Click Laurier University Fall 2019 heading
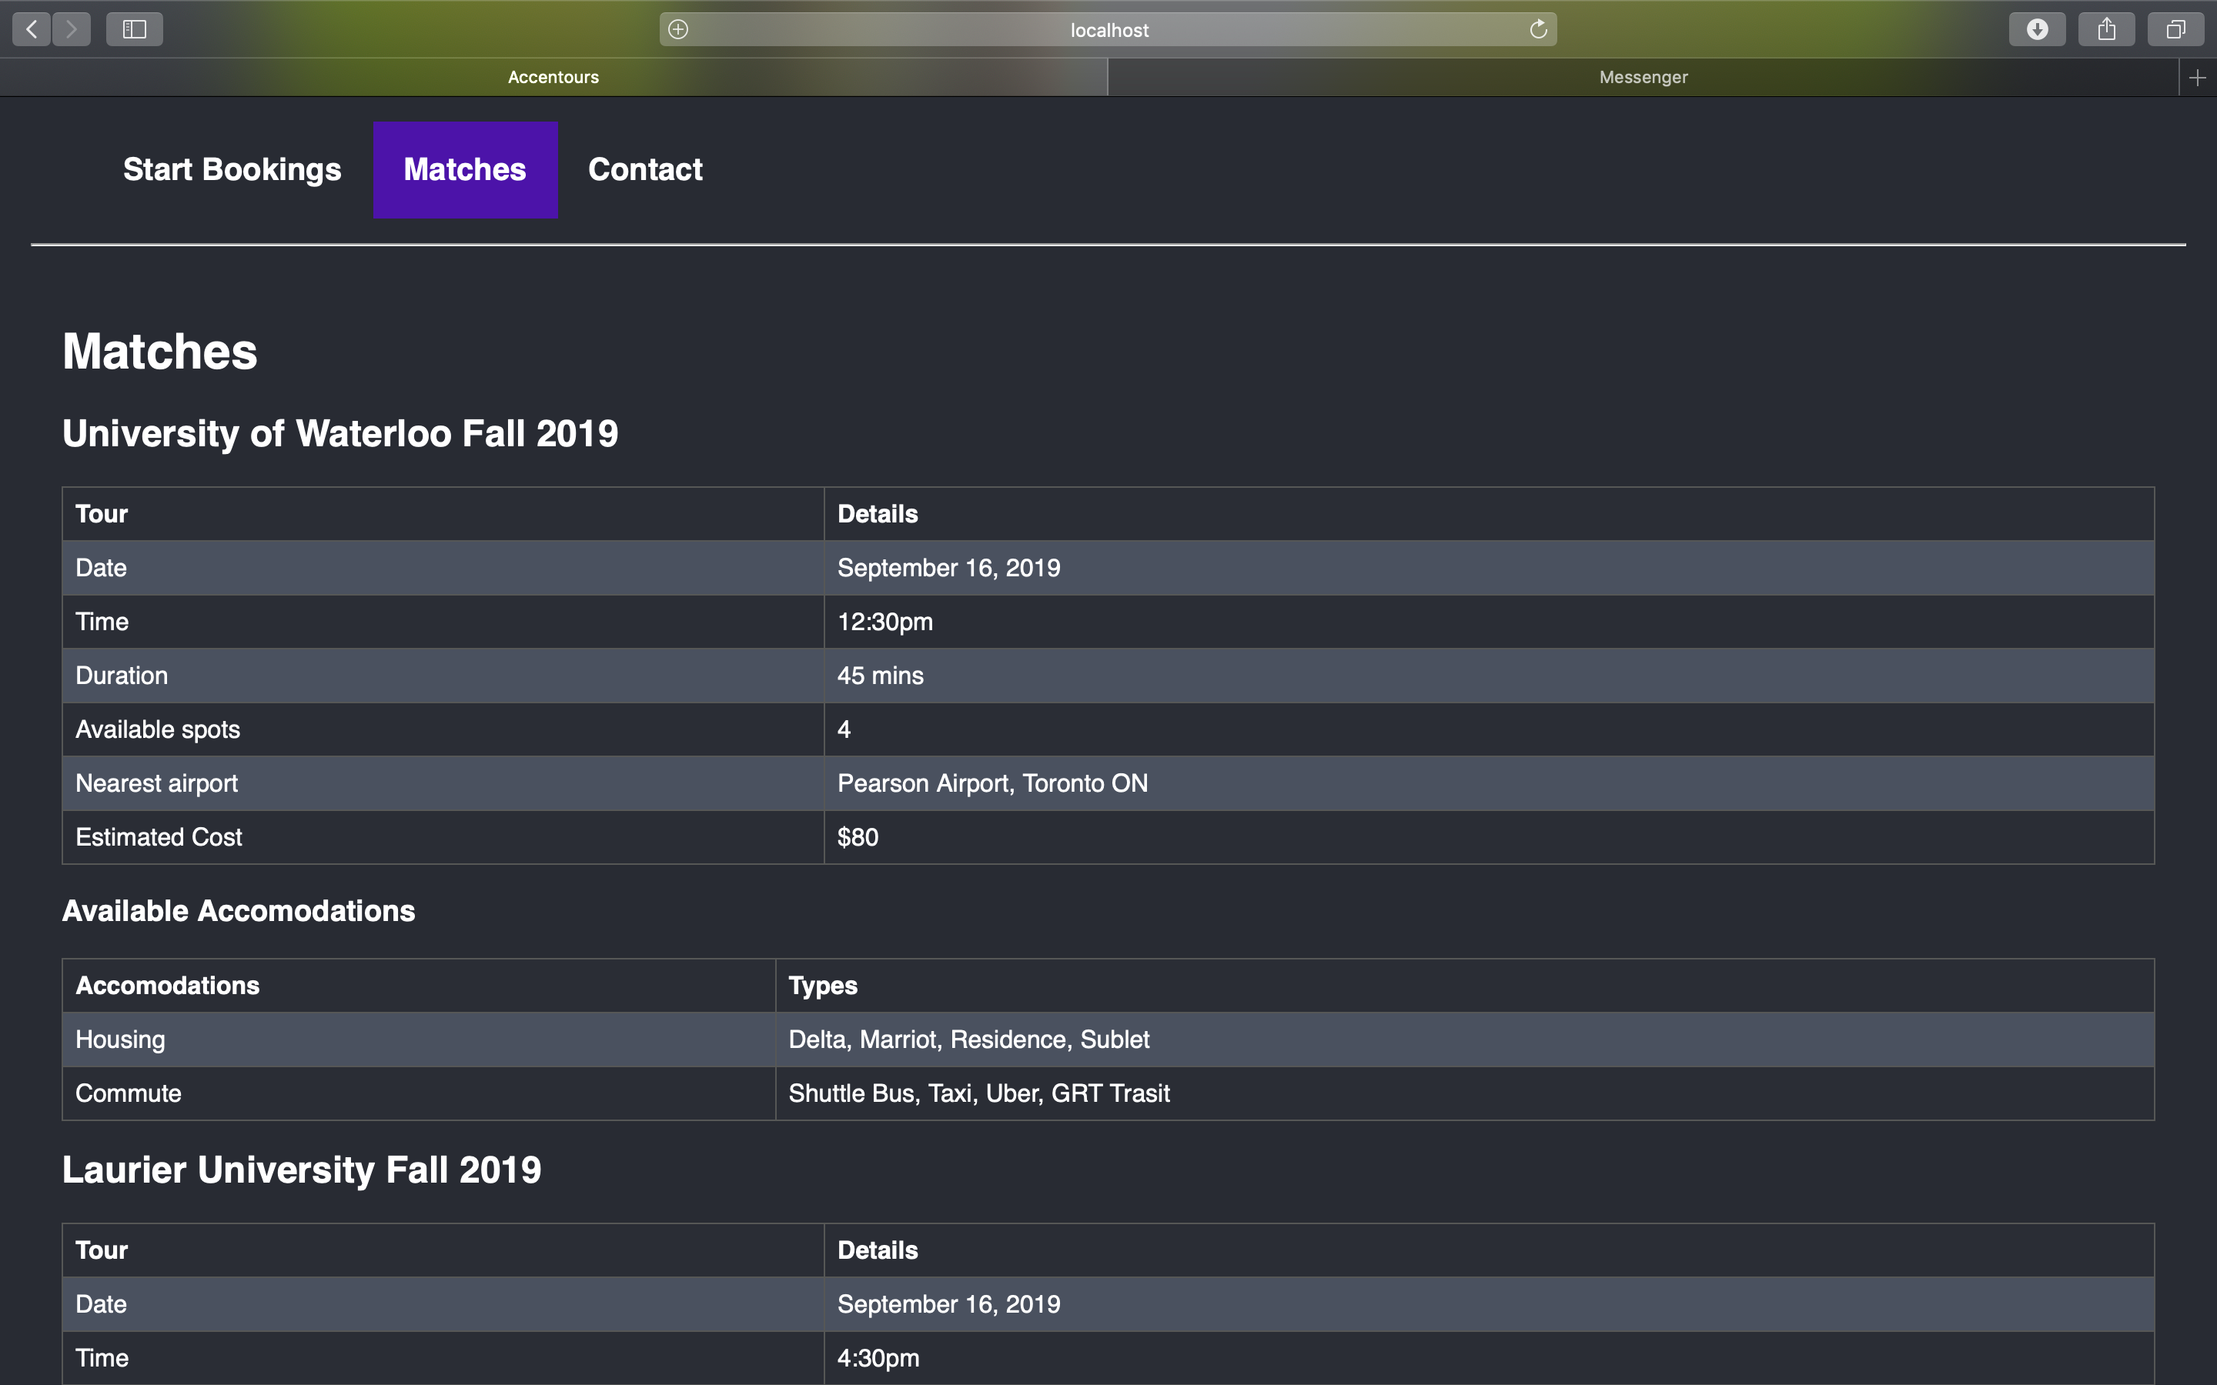 point(302,1170)
